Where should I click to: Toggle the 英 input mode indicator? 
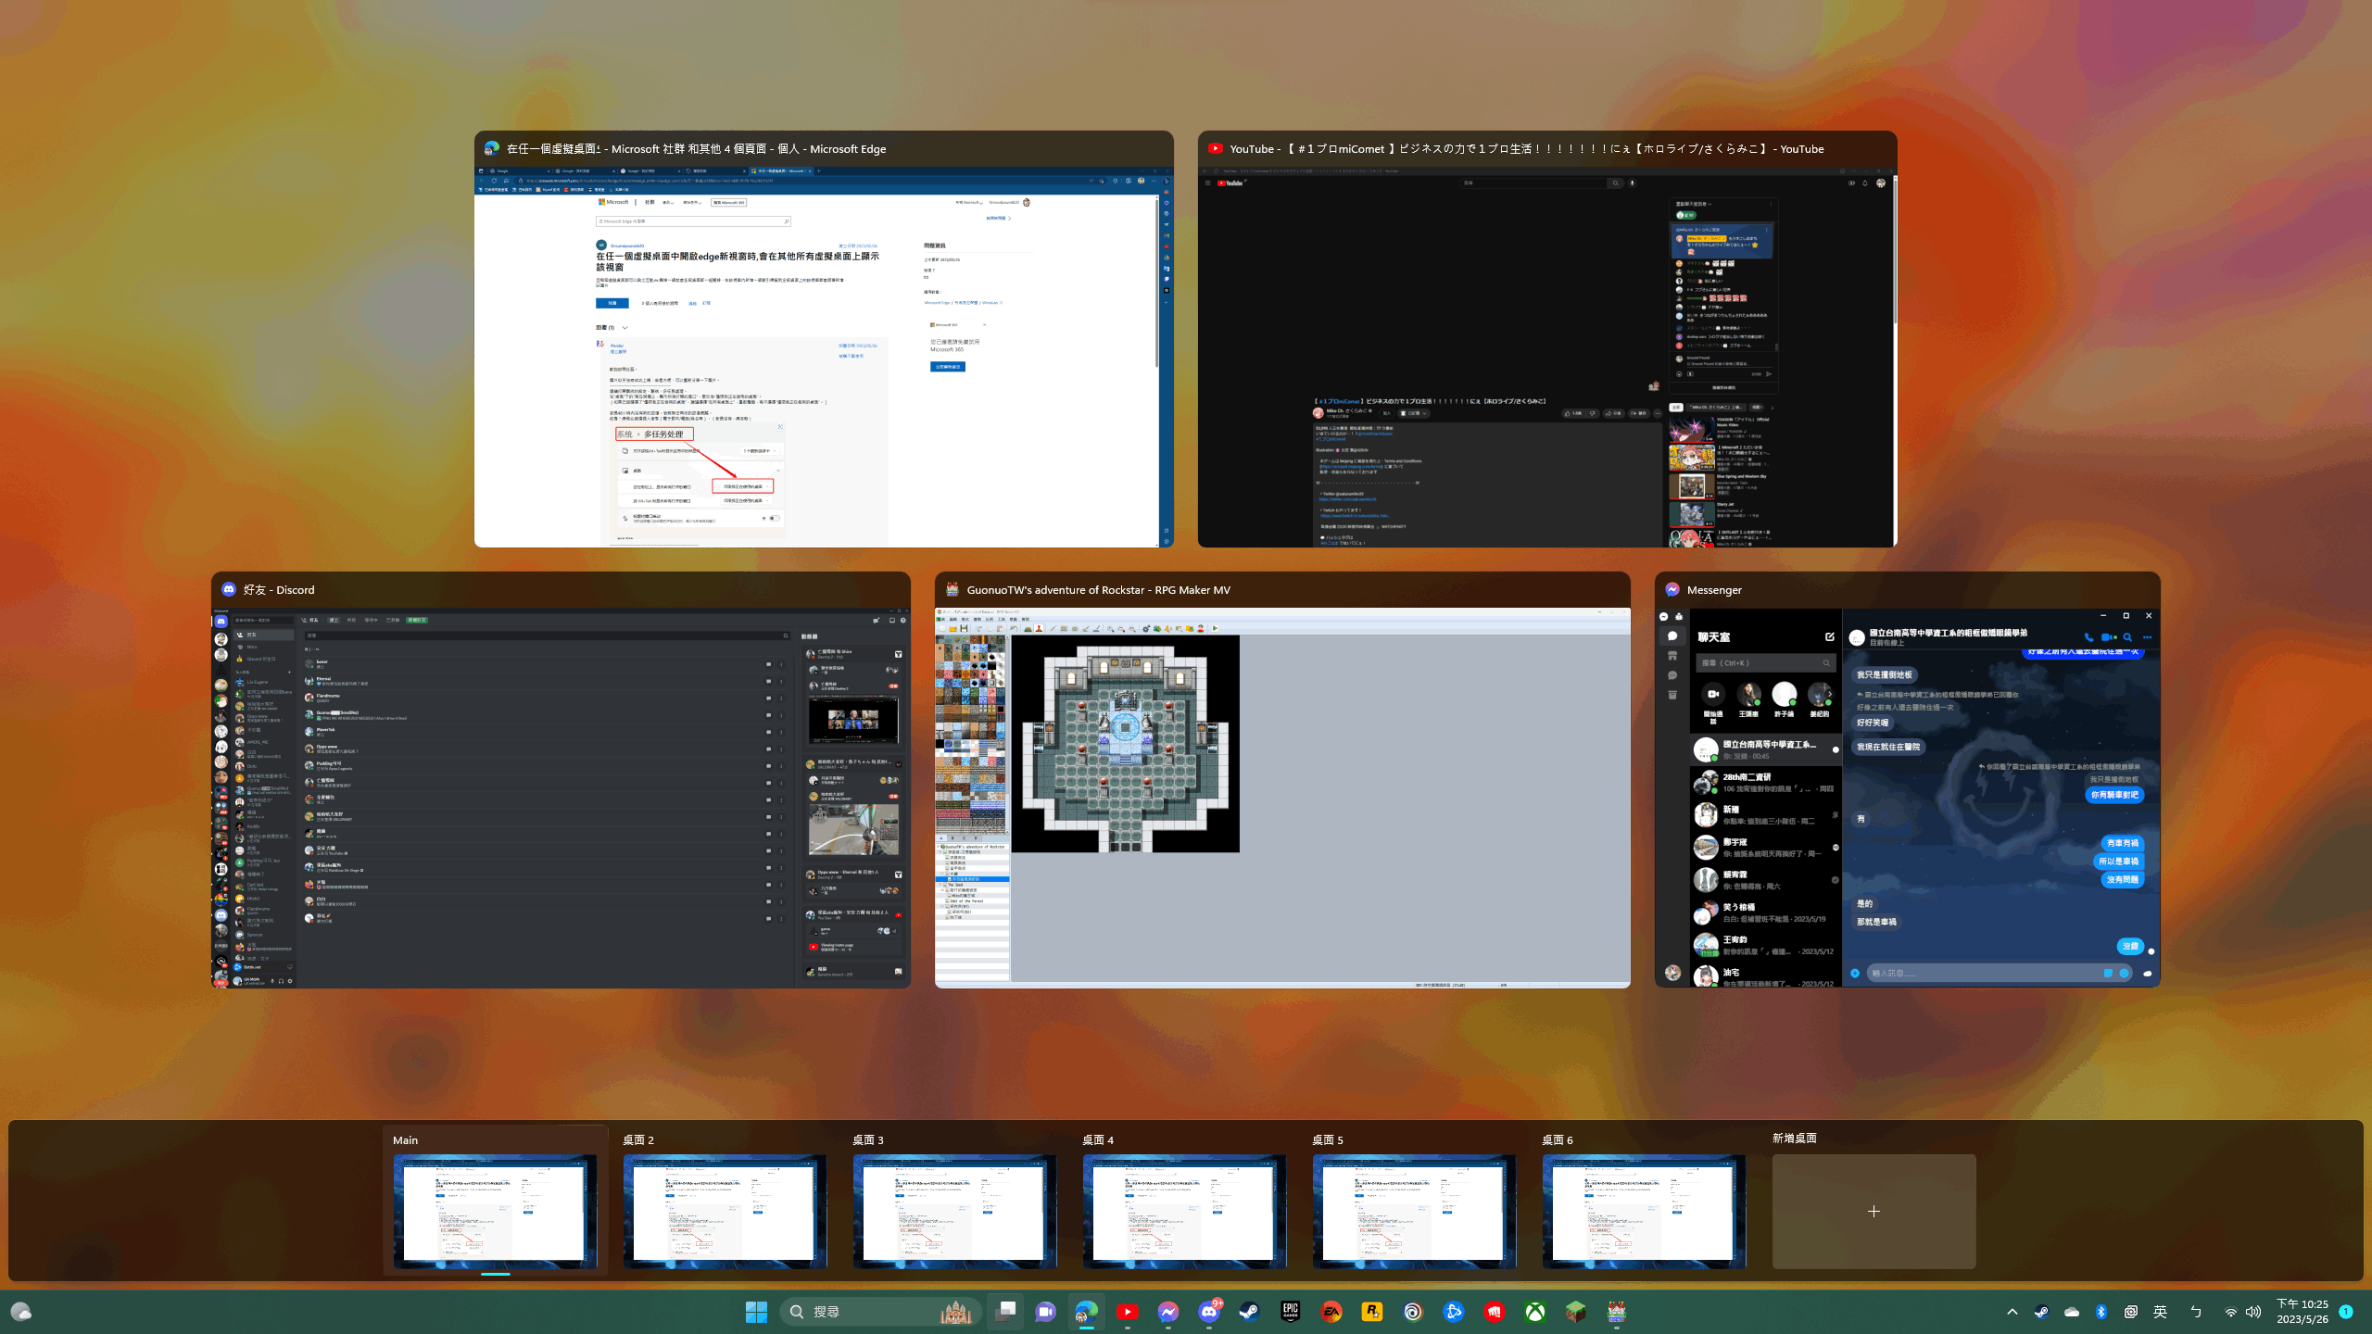point(2160,1312)
